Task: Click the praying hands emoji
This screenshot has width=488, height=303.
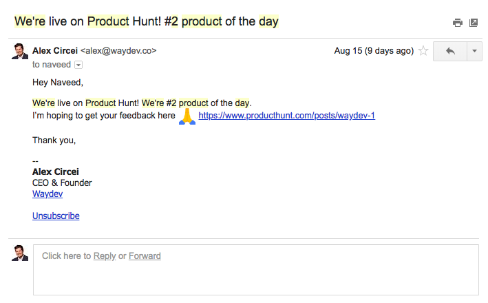Action: (x=187, y=116)
